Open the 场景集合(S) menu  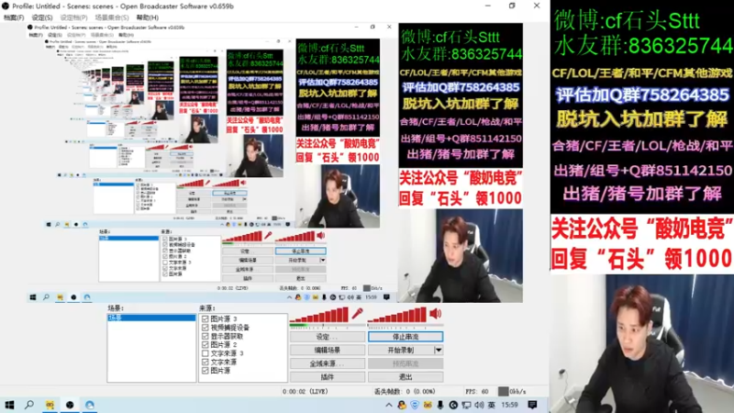tap(112, 17)
